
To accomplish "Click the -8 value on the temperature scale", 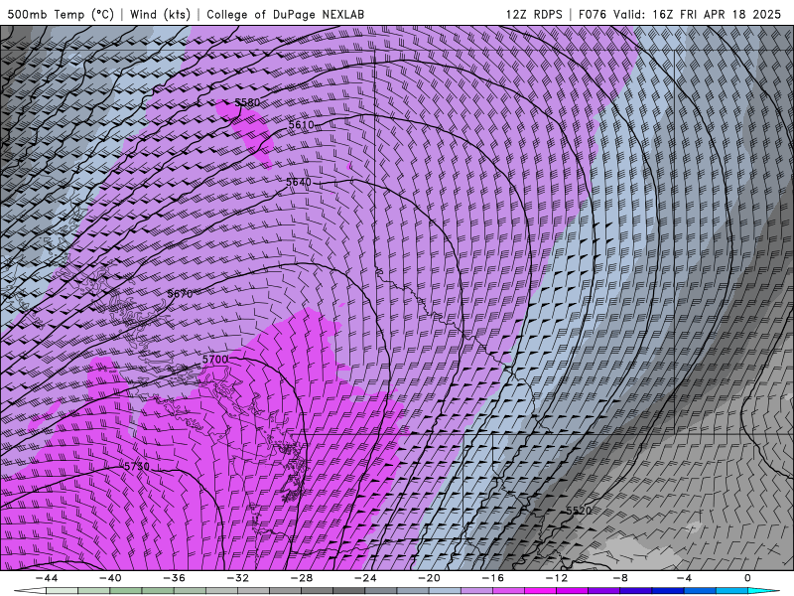I will tap(621, 578).
